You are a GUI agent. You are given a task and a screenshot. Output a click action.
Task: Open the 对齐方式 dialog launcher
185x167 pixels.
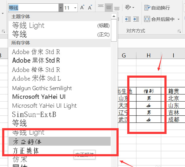pos(179,31)
